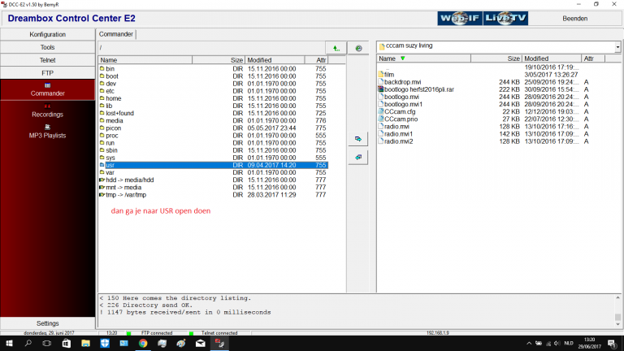This screenshot has width=624, height=351.
Task: Open the Telnet menu section
Action: point(47,60)
